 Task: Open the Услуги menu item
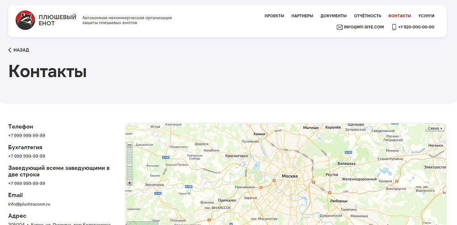(426, 16)
